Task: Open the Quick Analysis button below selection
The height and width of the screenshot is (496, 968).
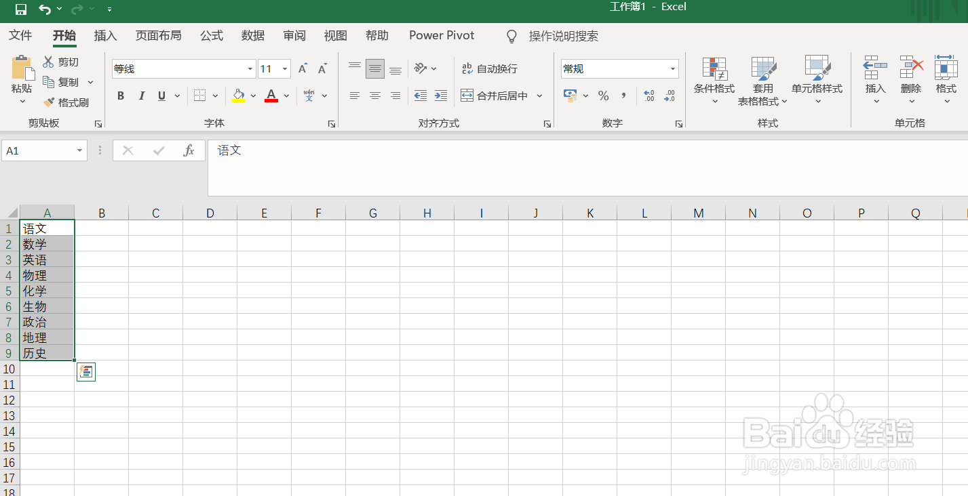Action: pos(86,371)
